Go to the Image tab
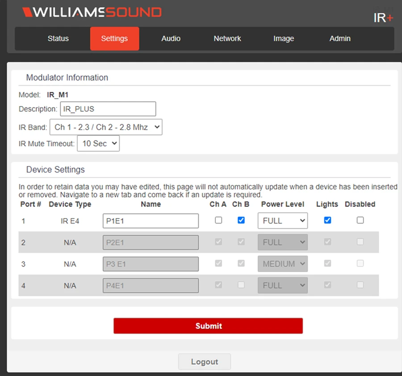 click(284, 39)
